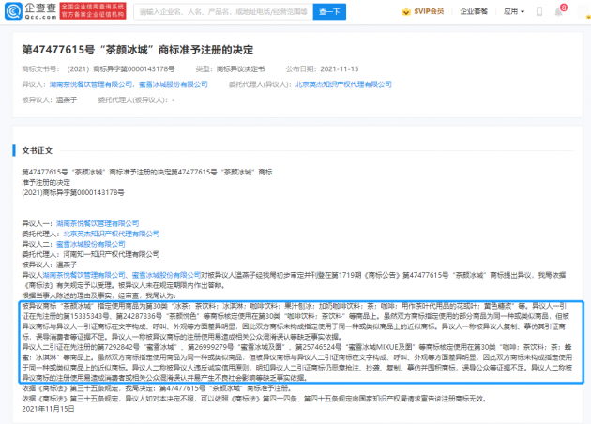591x424 pixels.
Task: Click 湖南茶悦餐饮管理有限公司 link after 异议人一
Action: (98, 223)
